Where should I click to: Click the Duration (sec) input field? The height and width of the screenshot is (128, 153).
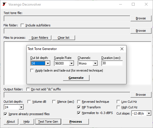(112, 63)
